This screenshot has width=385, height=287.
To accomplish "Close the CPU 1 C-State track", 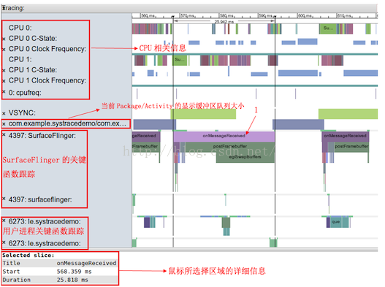I will pos(4,70).
